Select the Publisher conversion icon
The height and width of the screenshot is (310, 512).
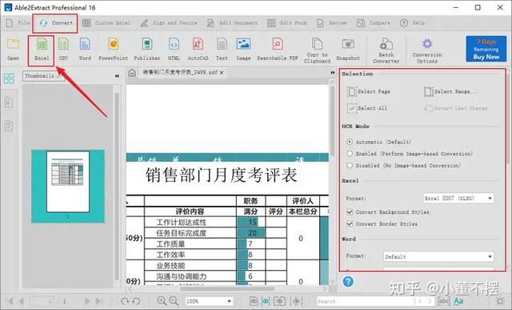(x=147, y=49)
